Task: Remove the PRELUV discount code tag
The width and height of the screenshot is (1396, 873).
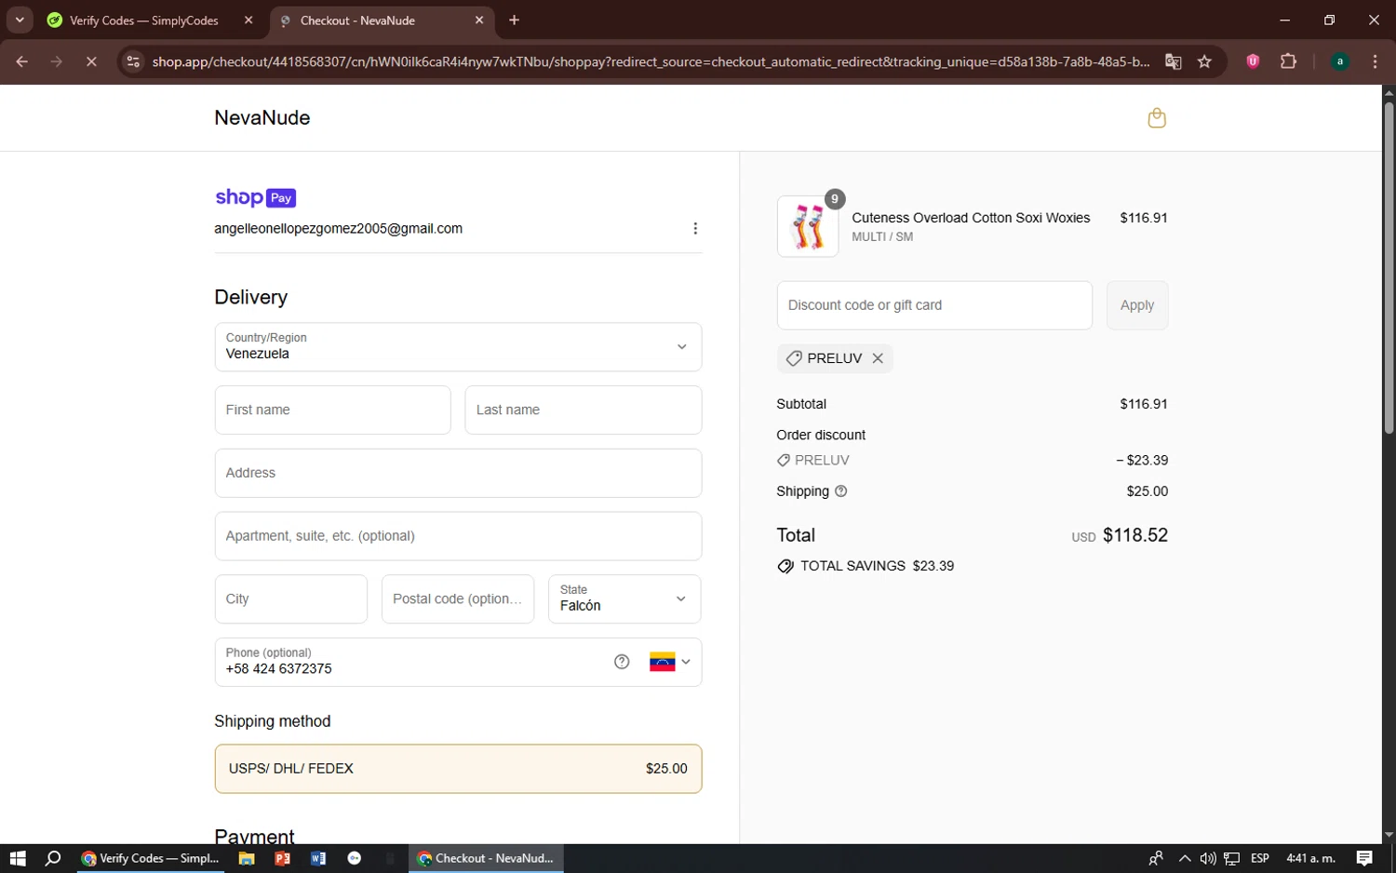Action: pyautogui.click(x=878, y=358)
